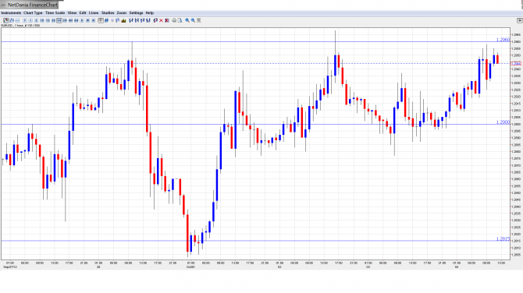
Task: Expand the Lines menu
Action: 94,12
